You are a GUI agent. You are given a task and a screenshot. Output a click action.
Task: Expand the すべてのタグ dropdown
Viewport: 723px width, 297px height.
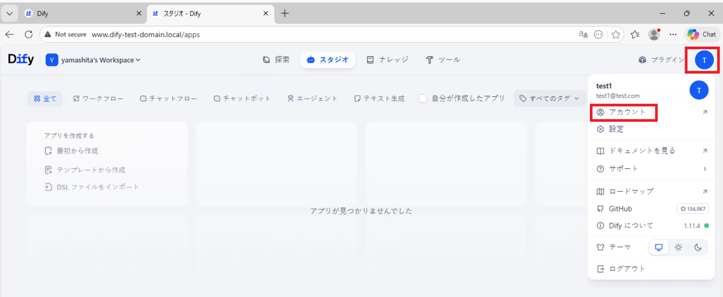pos(550,98)
